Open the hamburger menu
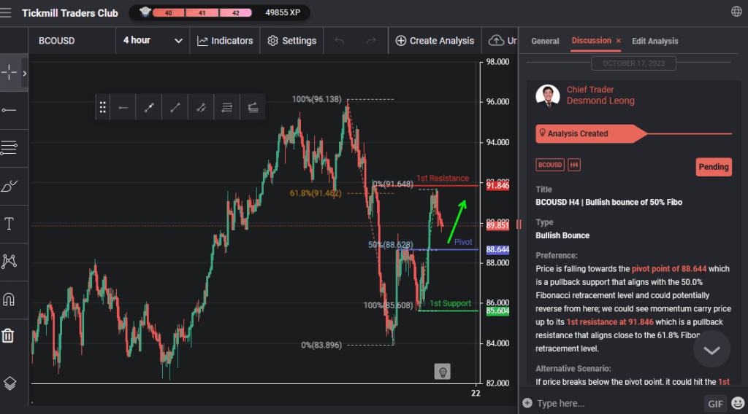 tap(6, 13)
